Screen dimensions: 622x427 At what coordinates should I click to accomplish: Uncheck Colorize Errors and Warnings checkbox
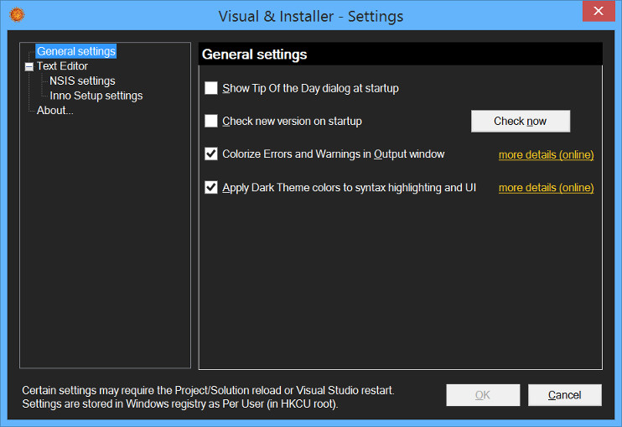tap(211, 154)
